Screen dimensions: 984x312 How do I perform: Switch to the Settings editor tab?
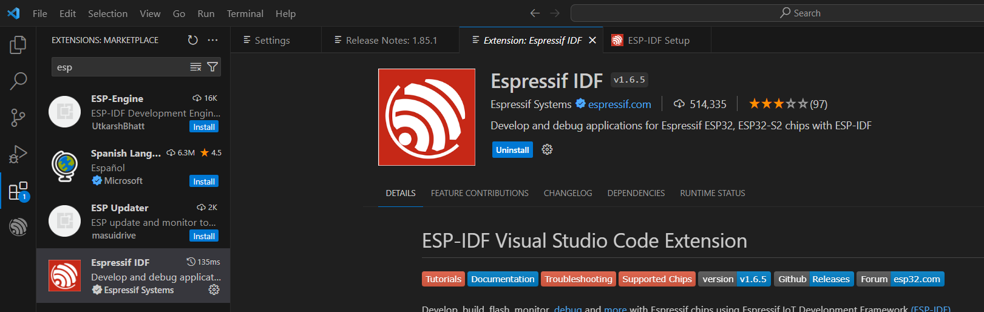[x=276, y=40]
